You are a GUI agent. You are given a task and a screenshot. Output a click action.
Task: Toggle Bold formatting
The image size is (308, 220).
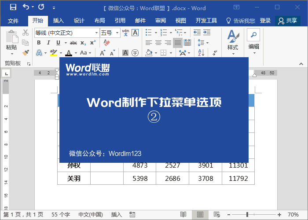[39, 43]
